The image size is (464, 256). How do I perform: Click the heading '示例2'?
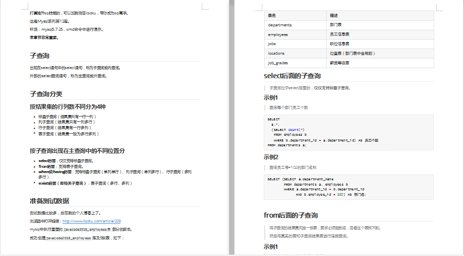click(271, 157)
